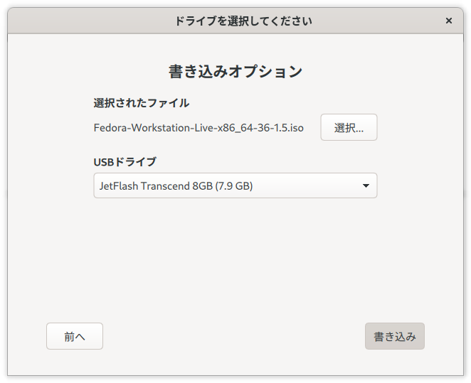
Task: Click the 選択されたファイル label
Action: [142, 103]
